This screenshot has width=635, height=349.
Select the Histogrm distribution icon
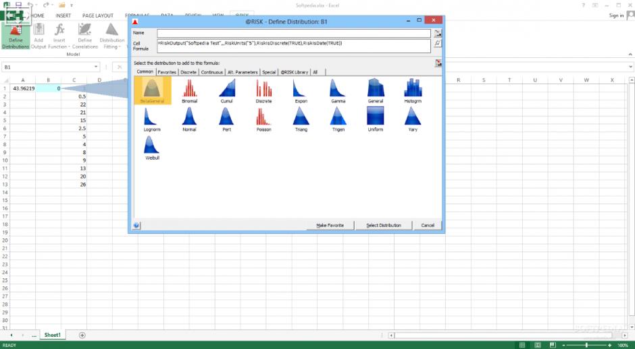[413, 90]
